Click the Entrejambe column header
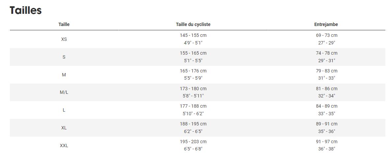The width and height of the screenshot is (388, 159). coord(326,24)
